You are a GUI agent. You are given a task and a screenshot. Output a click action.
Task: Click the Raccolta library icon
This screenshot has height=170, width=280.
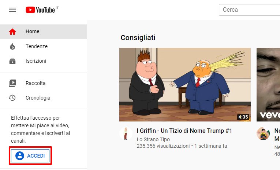click(12, 83)
